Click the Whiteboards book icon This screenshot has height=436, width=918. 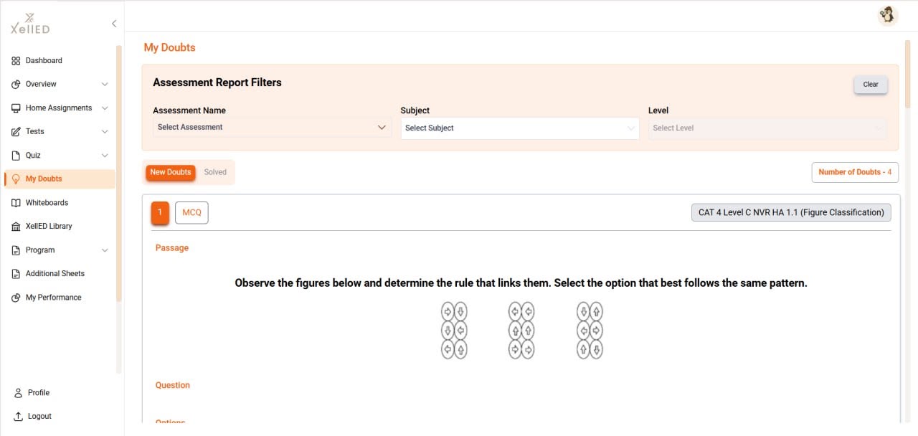[x=16, y=203]
